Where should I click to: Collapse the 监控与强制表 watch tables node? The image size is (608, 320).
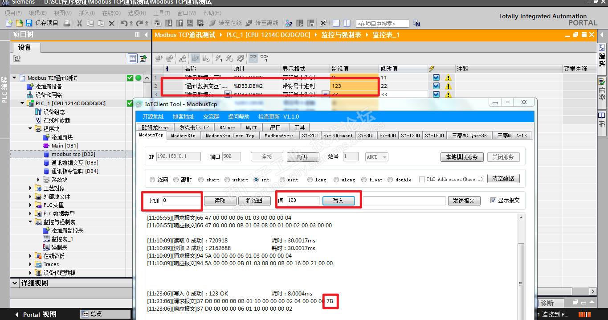pos(31,222)
